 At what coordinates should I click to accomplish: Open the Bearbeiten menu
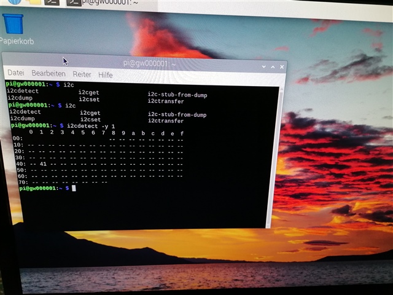click(x=49, y=74)
